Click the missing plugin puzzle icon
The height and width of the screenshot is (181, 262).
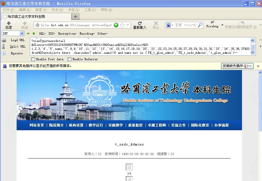pyautogui.click(x=5, y=66)
